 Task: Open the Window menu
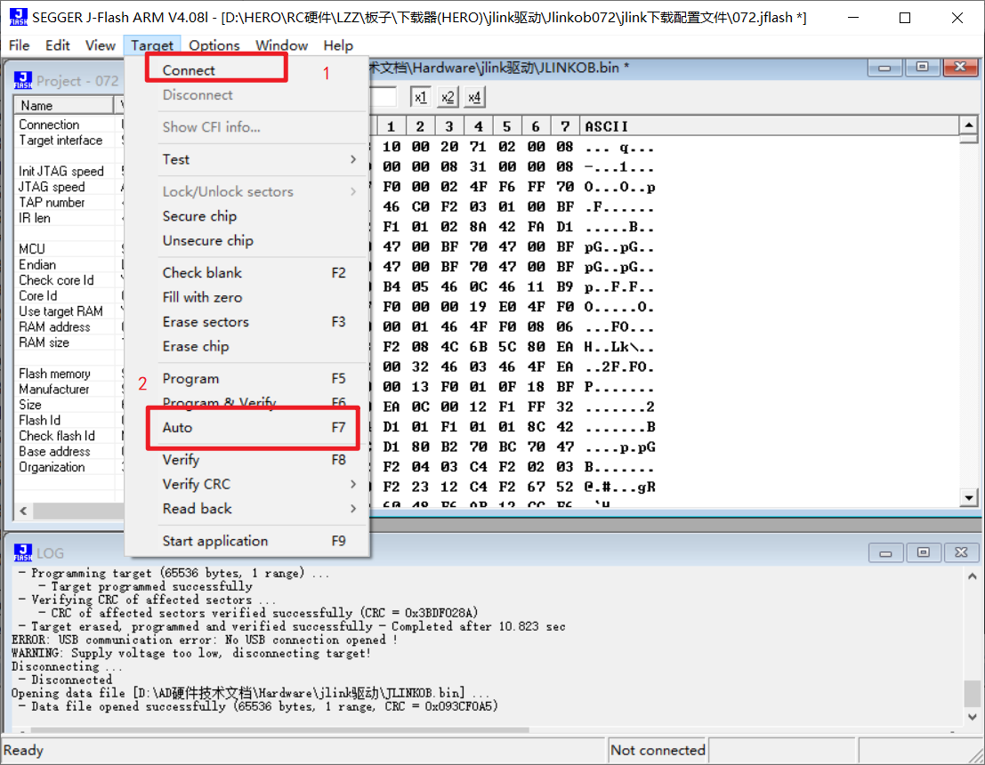tap(281, 45)
